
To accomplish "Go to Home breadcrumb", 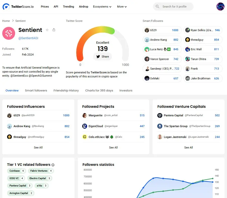I will point(6,21).
